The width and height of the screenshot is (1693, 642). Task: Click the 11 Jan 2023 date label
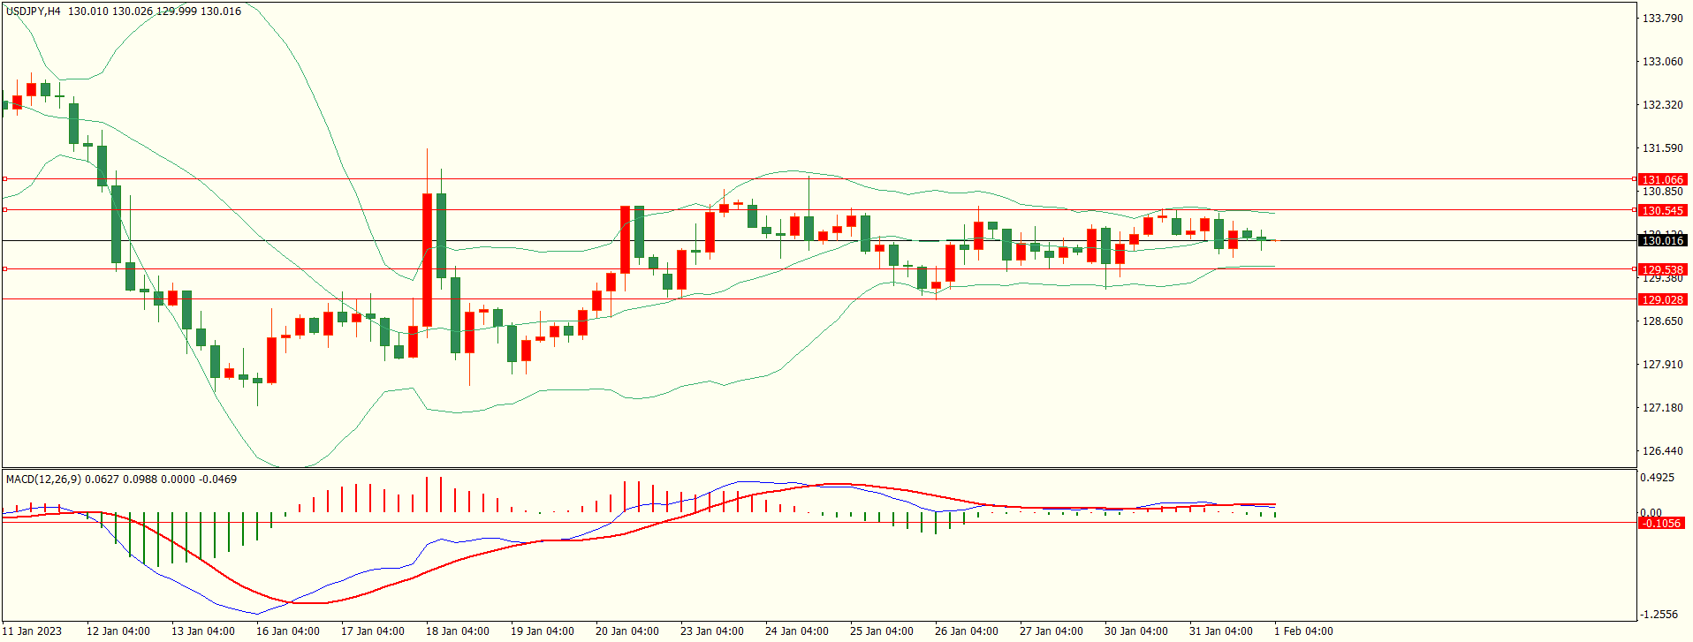click(x=34, y=631)
